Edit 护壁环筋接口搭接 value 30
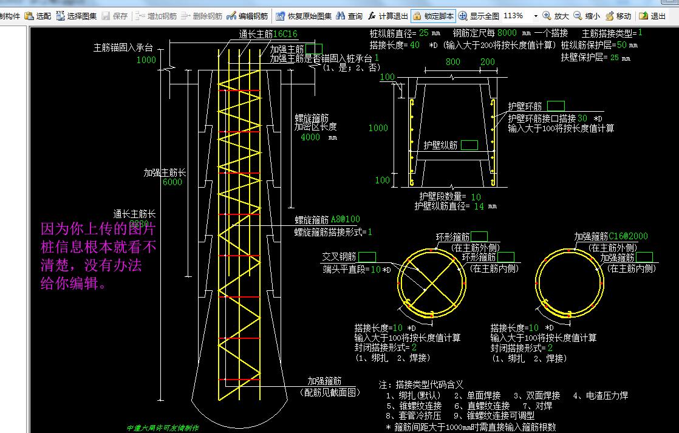This screenshot has width=679, height=433. click(x=582, y=118)
